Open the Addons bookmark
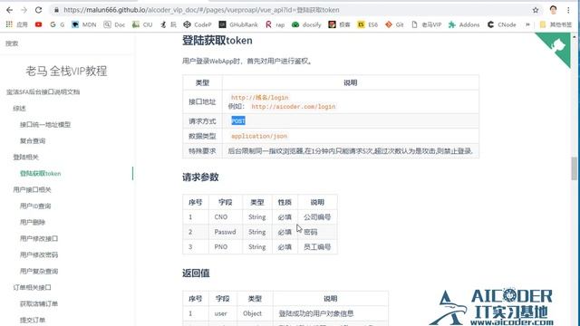 464,24
